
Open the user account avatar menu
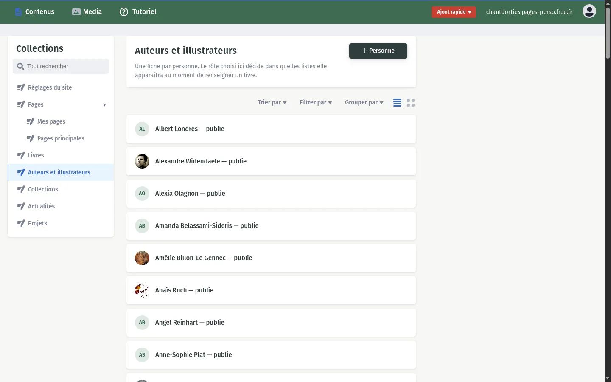[x=589, y=11]
